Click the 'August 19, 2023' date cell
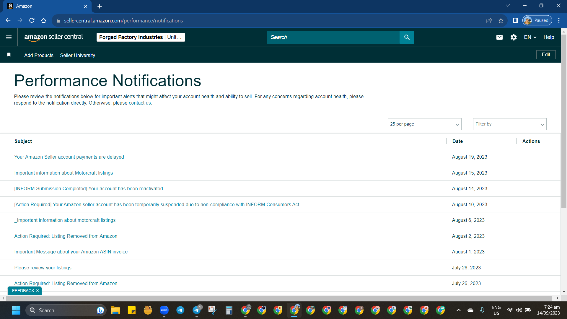This screenshot has height=319, width=567. coord(470,157)
